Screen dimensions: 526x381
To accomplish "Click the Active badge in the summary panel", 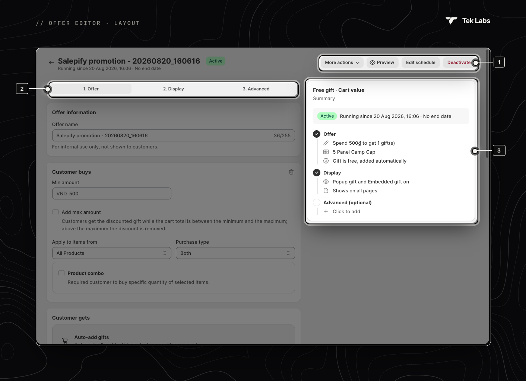I will coord(327,116).
